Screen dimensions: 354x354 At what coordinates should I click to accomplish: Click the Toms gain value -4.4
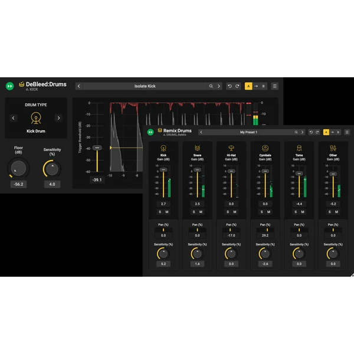click(x=299, y=204)
